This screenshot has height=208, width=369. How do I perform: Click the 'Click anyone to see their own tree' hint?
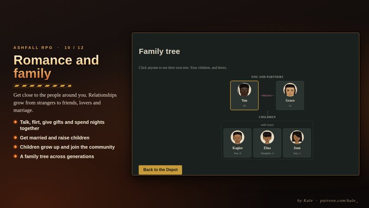coord(183,67)
